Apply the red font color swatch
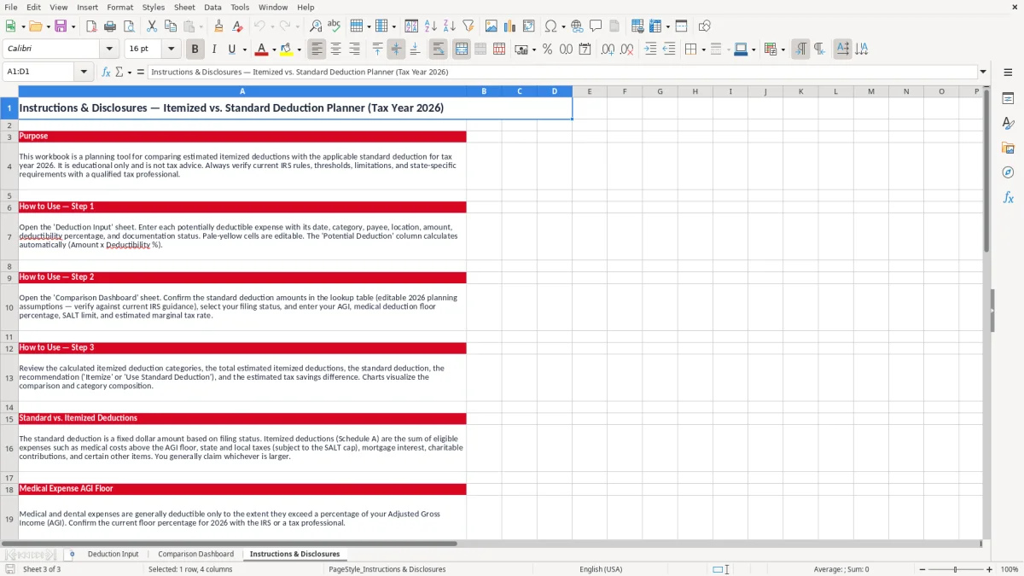This screenshot has width=1024, height=576. click(261, 49)
